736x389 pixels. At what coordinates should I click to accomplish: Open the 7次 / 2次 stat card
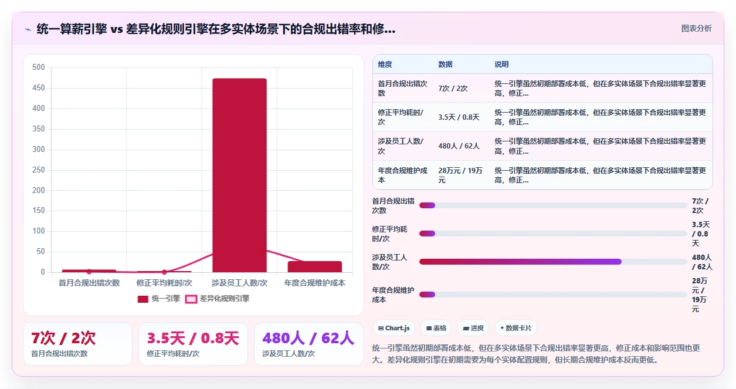tap(77, 344)
